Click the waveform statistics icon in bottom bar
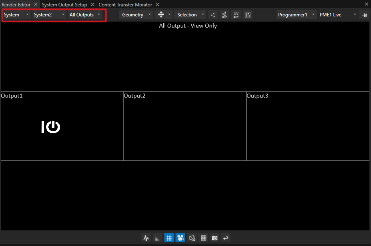371x246 pixels. [146, 238]
